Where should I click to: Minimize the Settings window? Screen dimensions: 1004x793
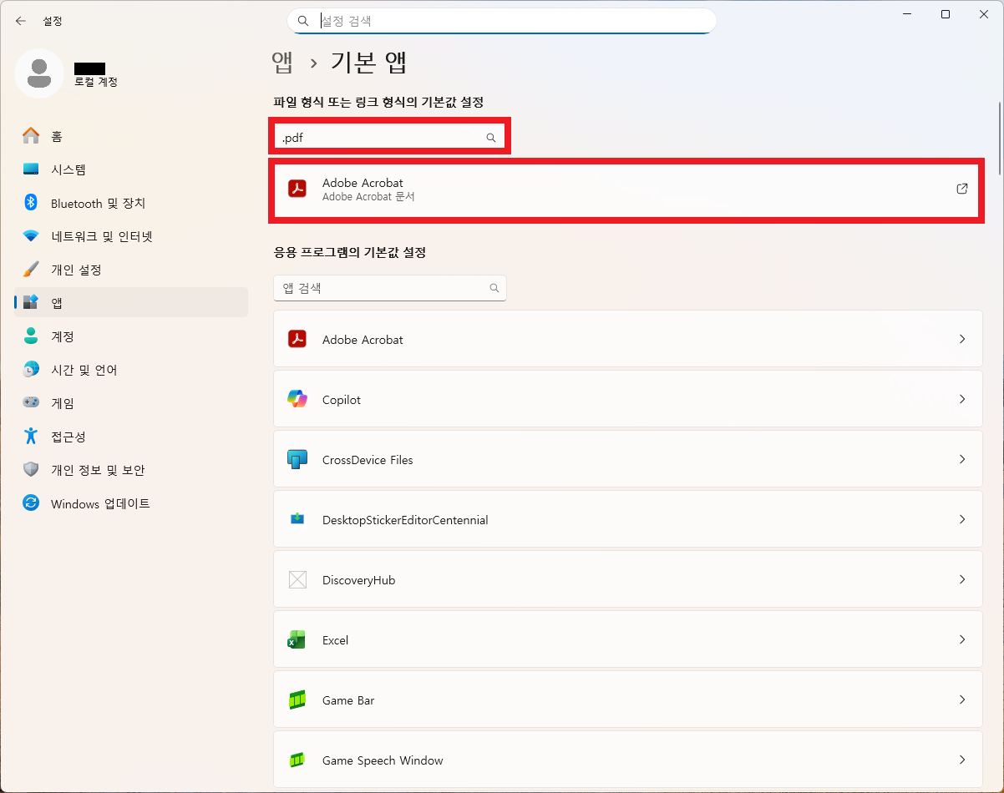tap(907, 14)
